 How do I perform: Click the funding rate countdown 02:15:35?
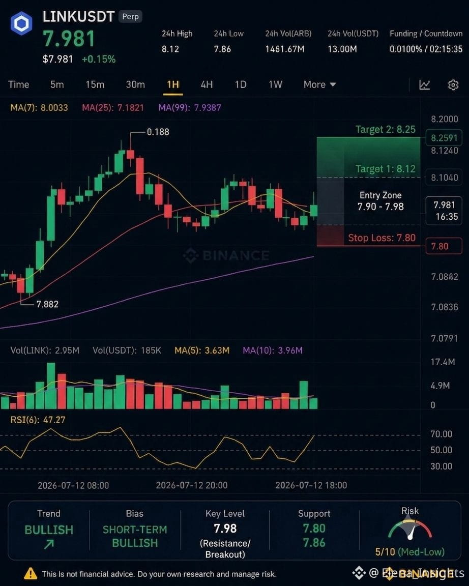pos(446,49)
